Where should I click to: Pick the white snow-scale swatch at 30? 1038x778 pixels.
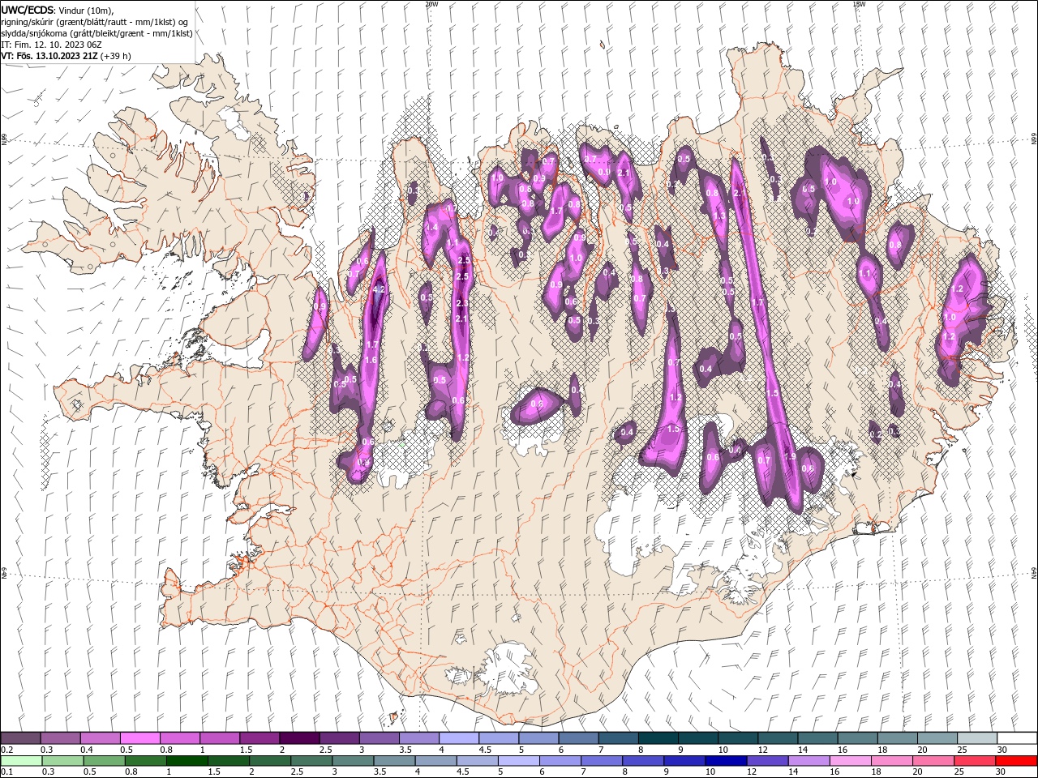(1017, 737)
